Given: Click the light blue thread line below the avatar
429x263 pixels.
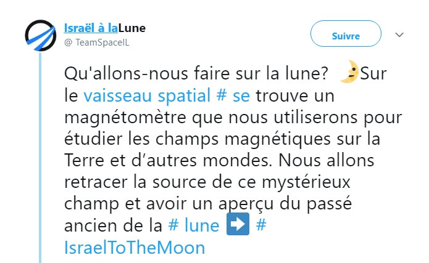Looking at the screenshot, I should point(41,154).
